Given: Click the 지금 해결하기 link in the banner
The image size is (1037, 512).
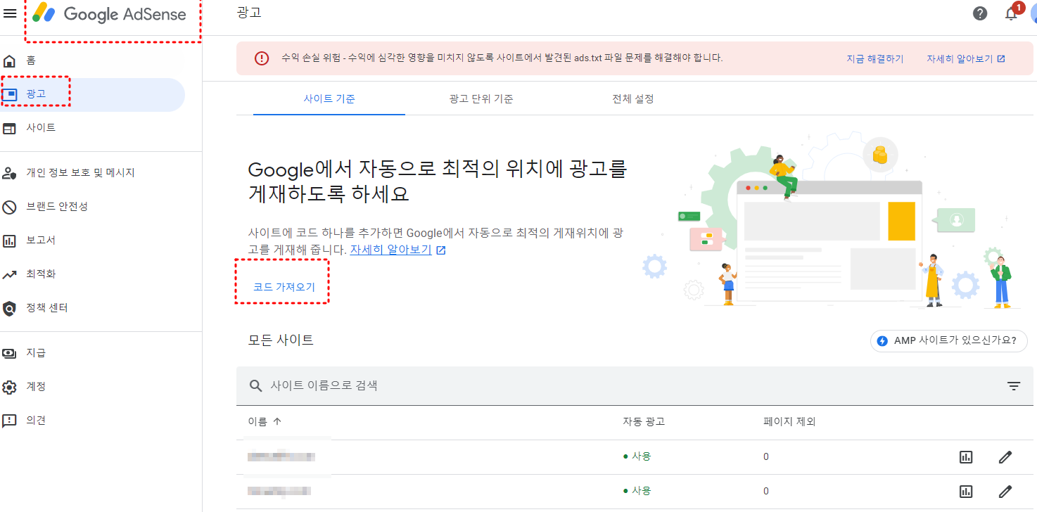Looking at the screenshot, I should 875,59.
